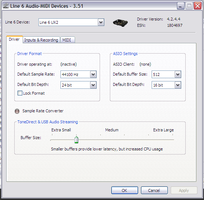The height and width of the screenshot is (200, 204).
Task: Click the 24 bit depth value
Action: tap(67, 85)
